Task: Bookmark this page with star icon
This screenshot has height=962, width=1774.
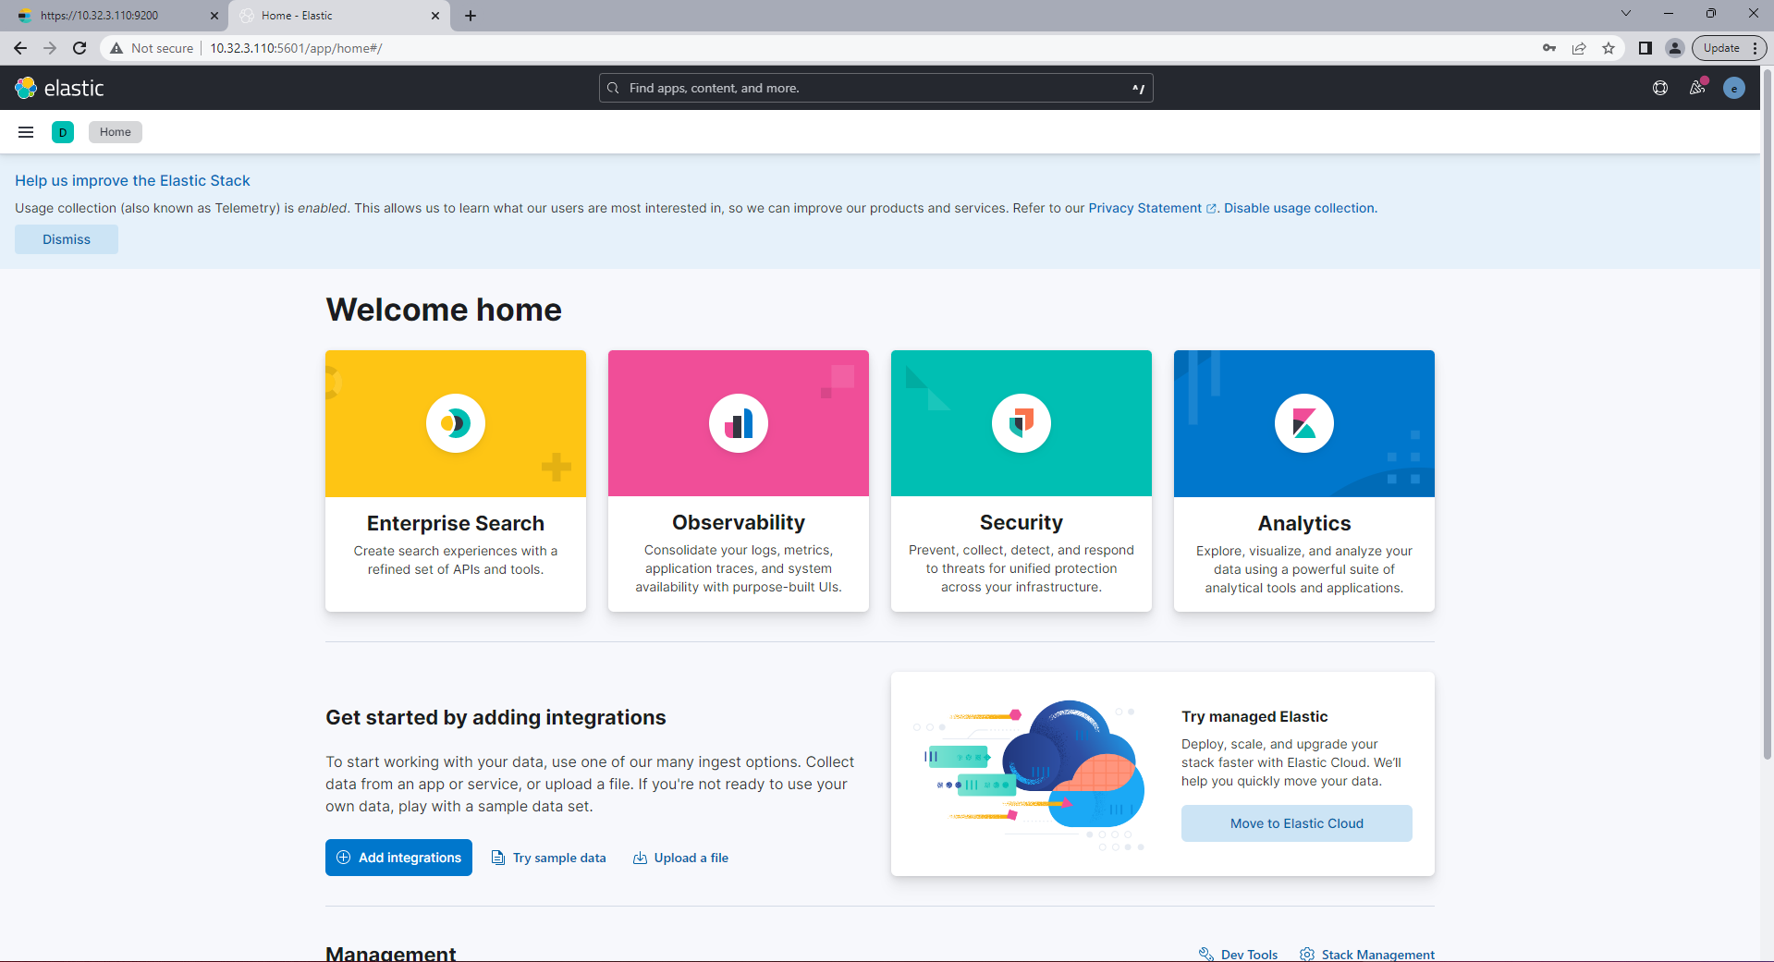Action: point(1609,48)
